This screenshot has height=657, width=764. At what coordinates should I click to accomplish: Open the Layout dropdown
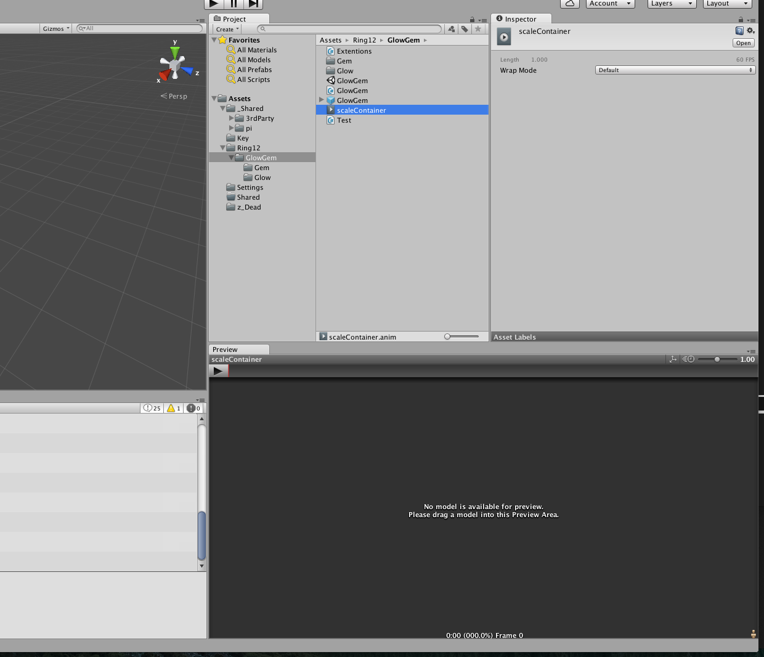[x=727, y=4]
